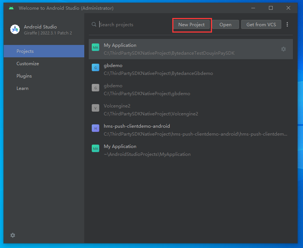Click the gear icon on My Application row
Image resolution: width=303 pixels, height=248 pixels.
284,49
